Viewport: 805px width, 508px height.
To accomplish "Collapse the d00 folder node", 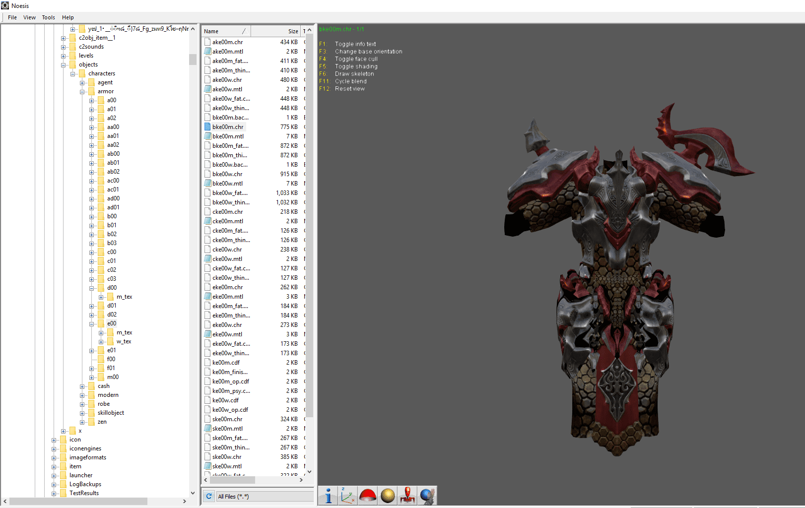I will coord(91,288).
